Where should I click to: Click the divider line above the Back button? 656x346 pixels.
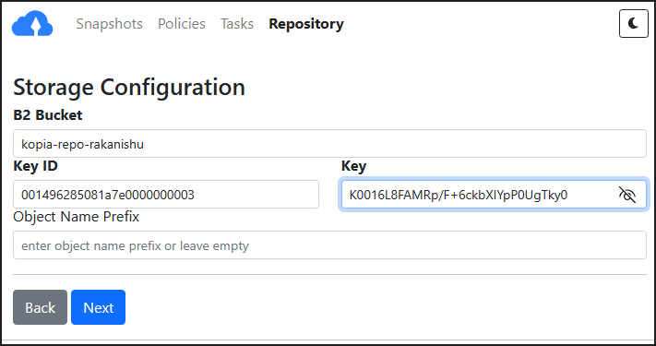point(329,274)
